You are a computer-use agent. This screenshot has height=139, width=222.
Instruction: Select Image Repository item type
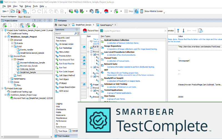click(x=133, y=48)
